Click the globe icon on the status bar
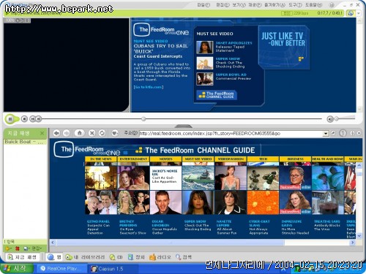 351,13
